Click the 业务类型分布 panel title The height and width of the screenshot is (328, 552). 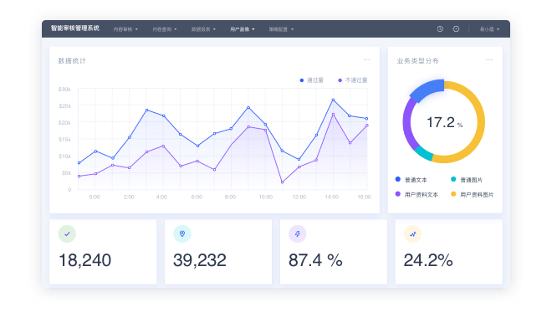coord(417,61)
